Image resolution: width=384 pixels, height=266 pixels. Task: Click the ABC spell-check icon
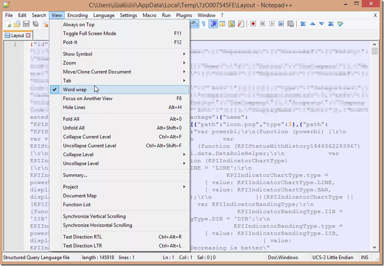340,24
